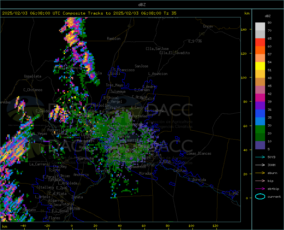This screenshot has width=284, height=230.
Task: Click the 'Zapata' map label
Action: pos(77,197)
